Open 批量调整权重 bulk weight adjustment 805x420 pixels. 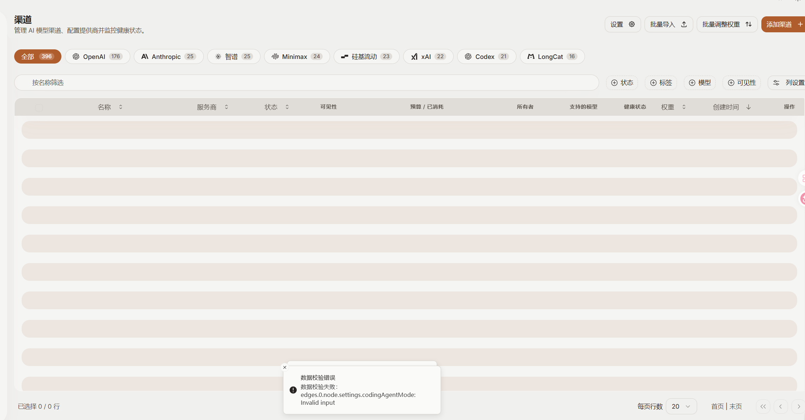pyautogui.click(x=727, y=24)
